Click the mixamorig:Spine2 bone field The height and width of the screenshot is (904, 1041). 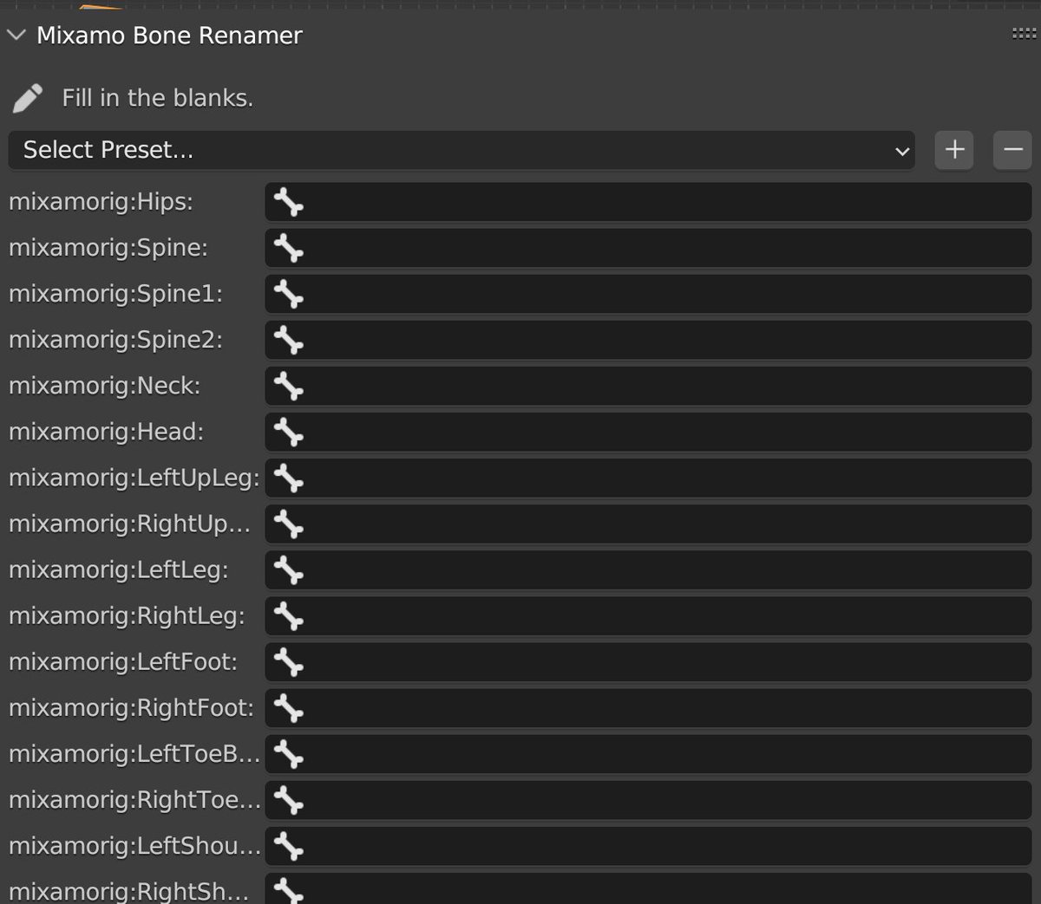(x=648, y=340)
